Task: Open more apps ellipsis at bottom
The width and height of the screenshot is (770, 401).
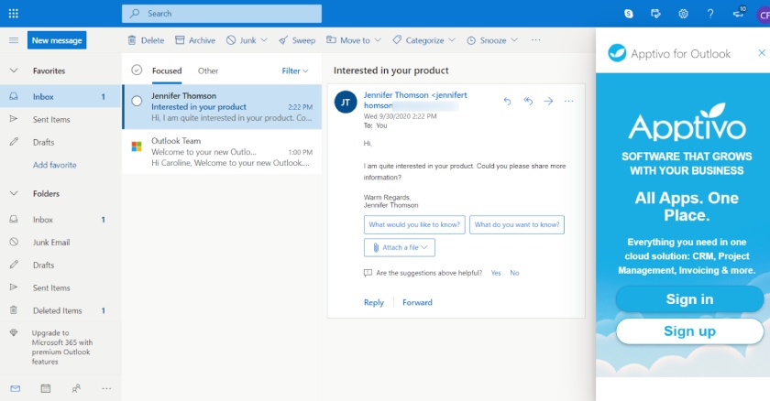Action: point(106,389)
